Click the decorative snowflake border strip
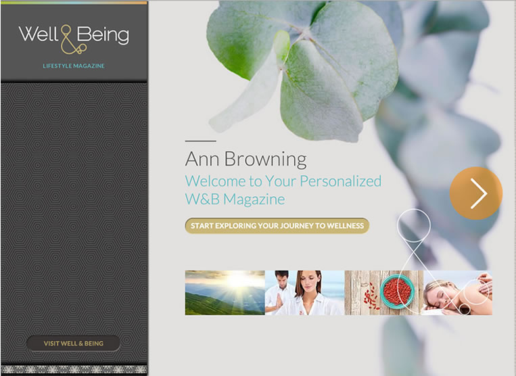 click(x=74, y=369)
